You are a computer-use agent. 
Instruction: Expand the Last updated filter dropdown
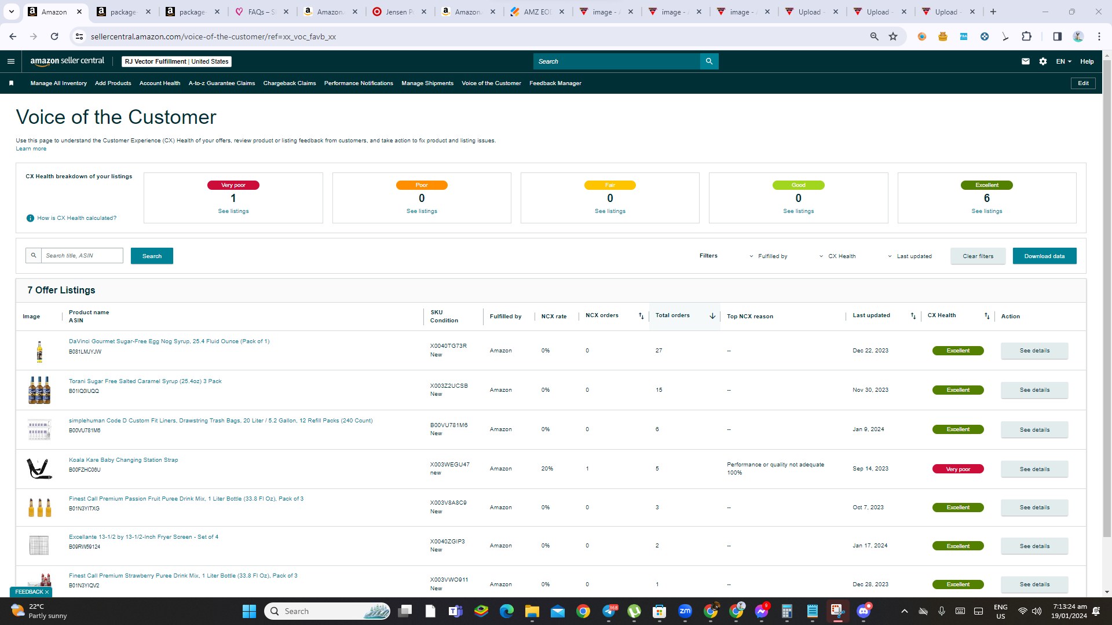click(910, 256)
